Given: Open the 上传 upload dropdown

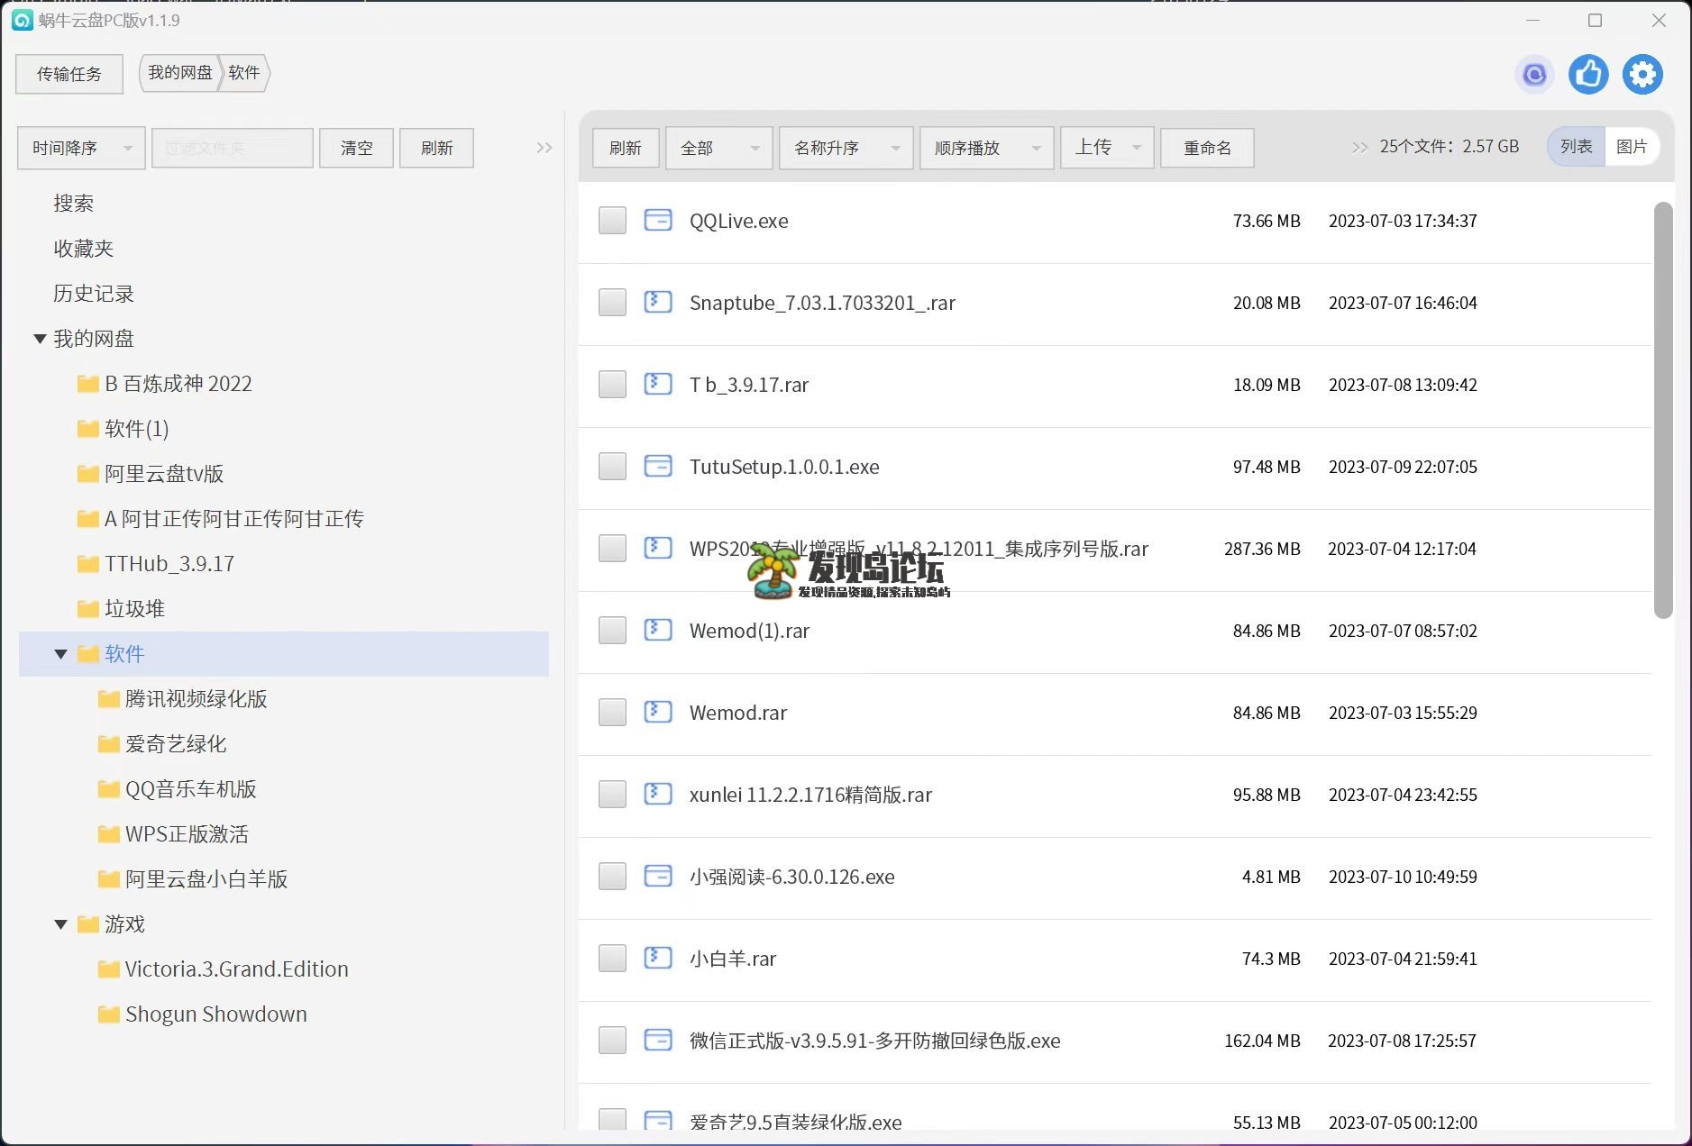Looking at the screenshot, I should pos(1107,148).
